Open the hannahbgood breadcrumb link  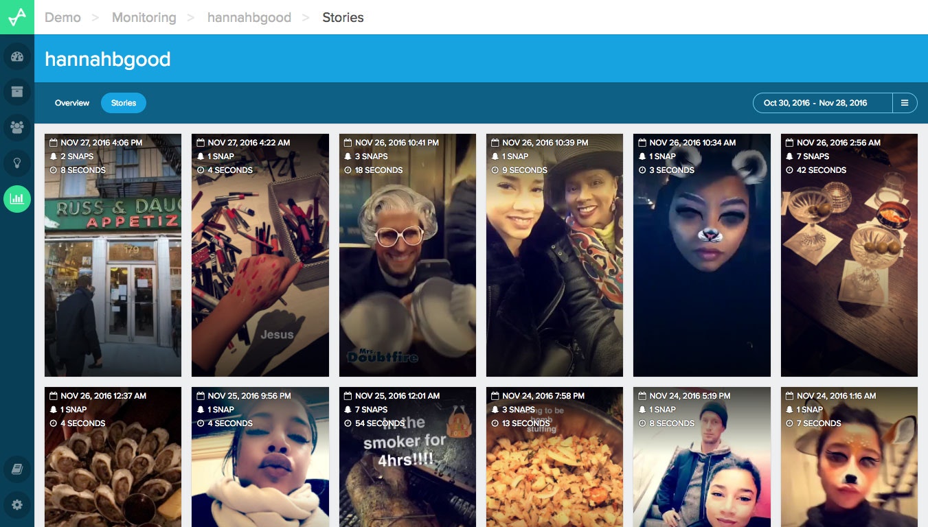(249, 17)
